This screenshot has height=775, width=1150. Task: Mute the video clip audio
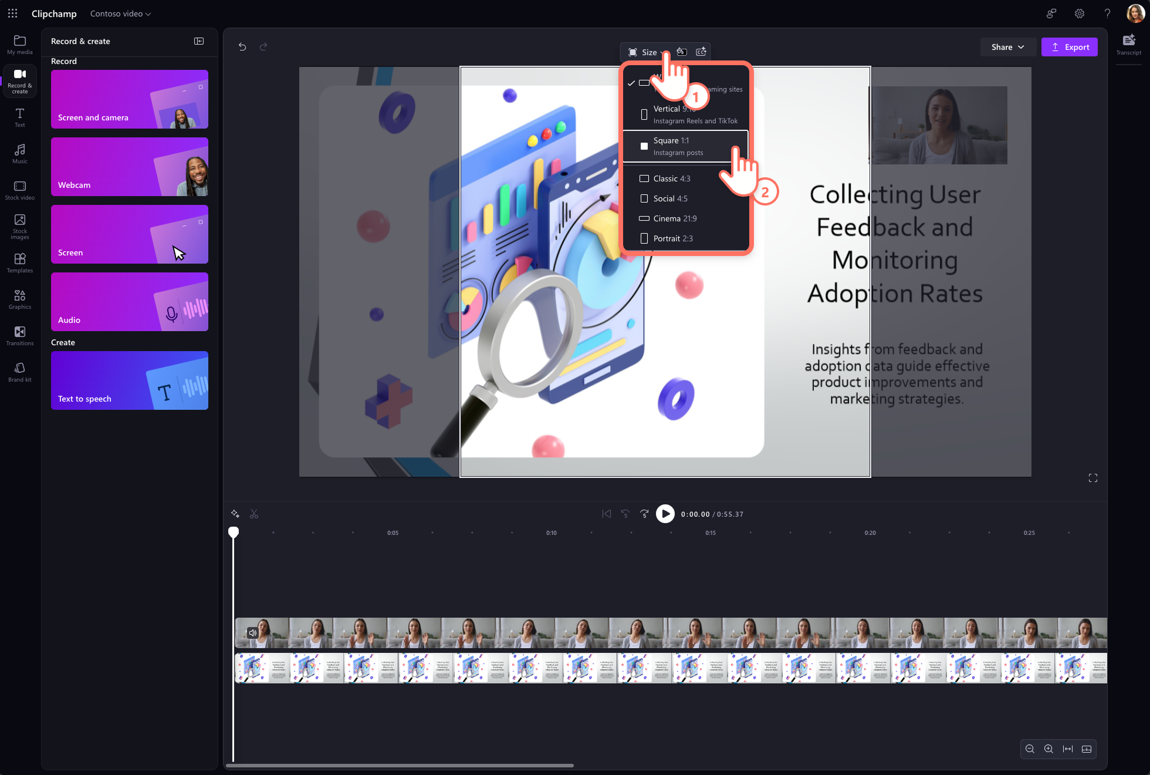tap(252, 633)
